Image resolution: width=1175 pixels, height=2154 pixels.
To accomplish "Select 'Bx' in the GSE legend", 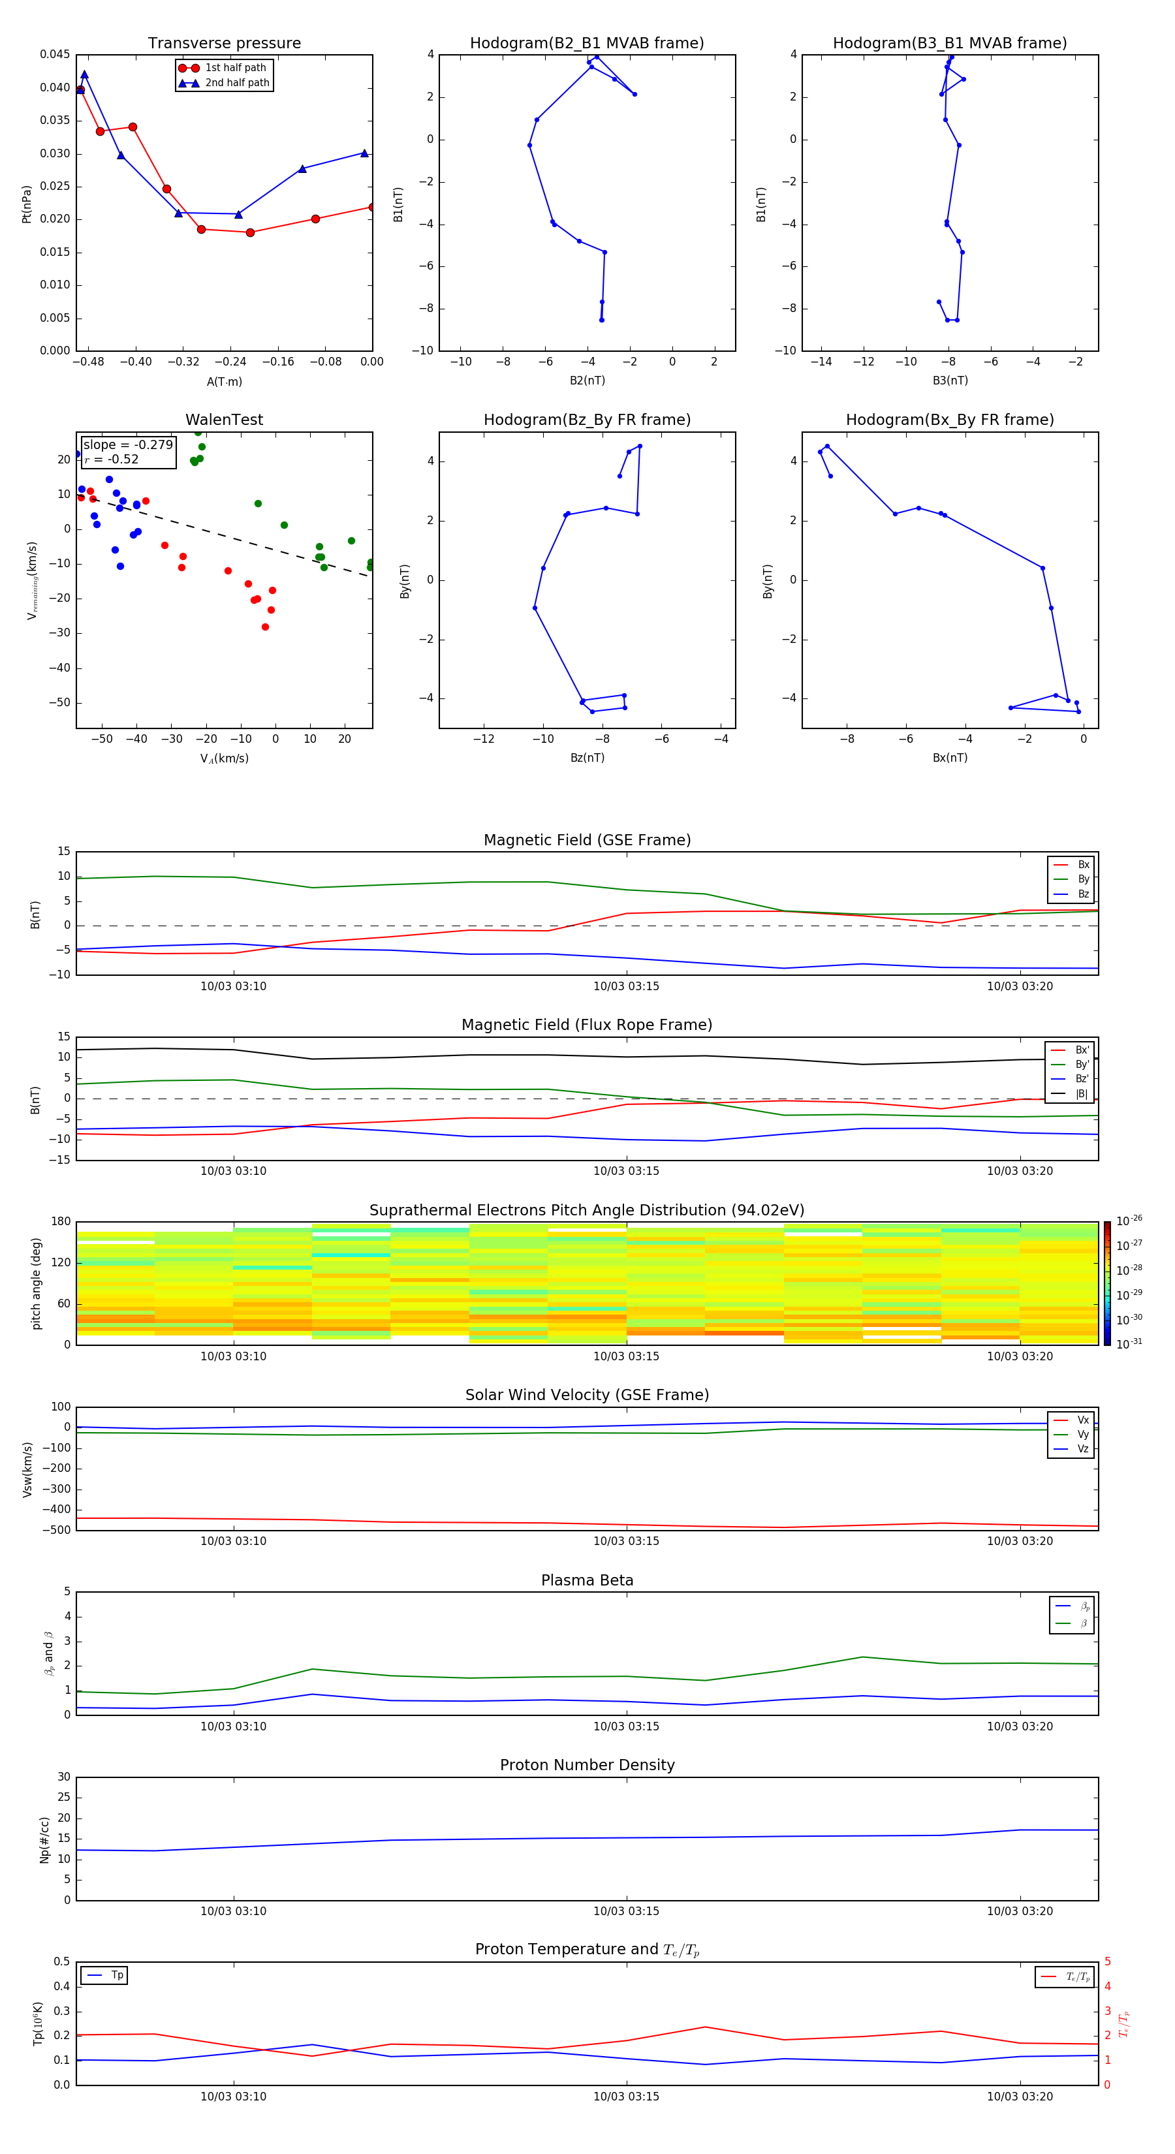I will (x=1071, y=865).
